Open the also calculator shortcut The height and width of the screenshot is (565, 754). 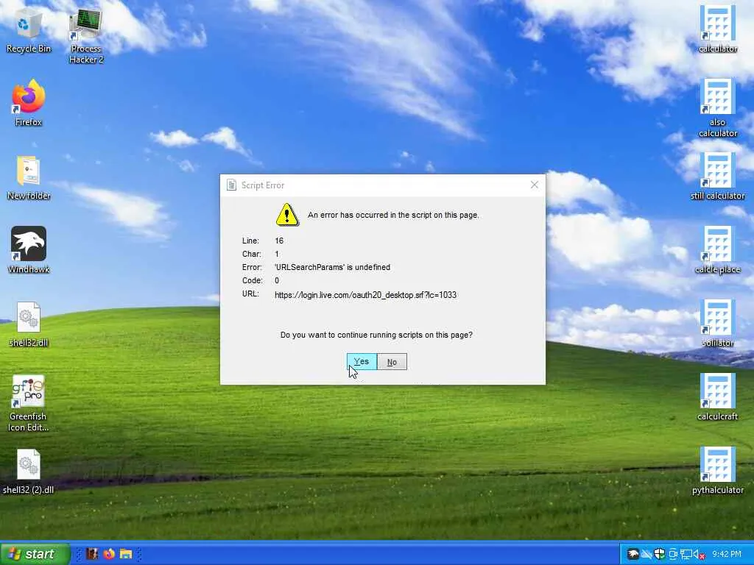click(717, 107)
